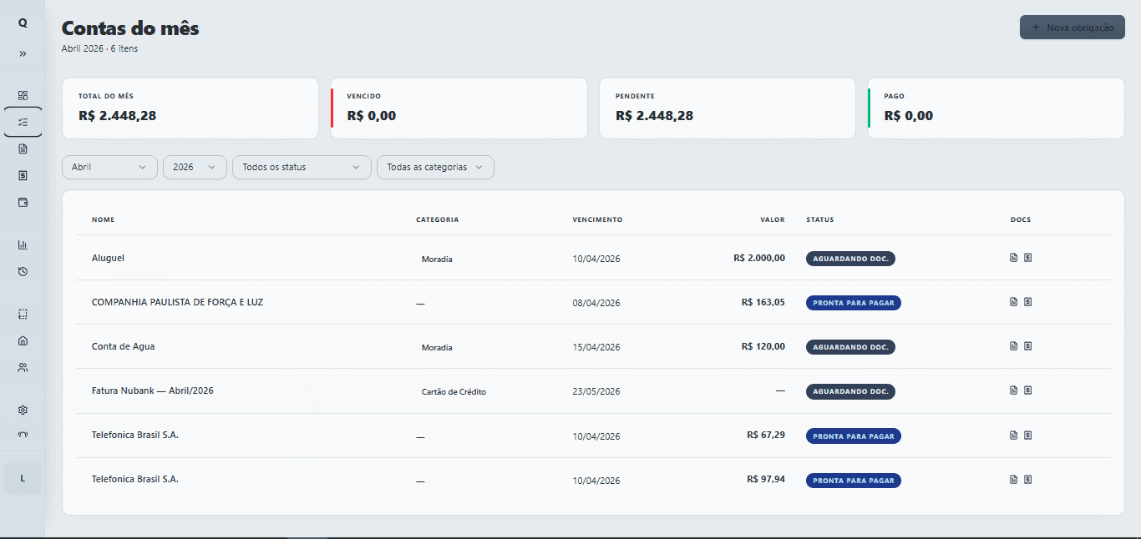Click Aguardando Doc. badge for Fatura Nubank
The height and width of the screenshot is (539, 1141).
click(850, 391)
